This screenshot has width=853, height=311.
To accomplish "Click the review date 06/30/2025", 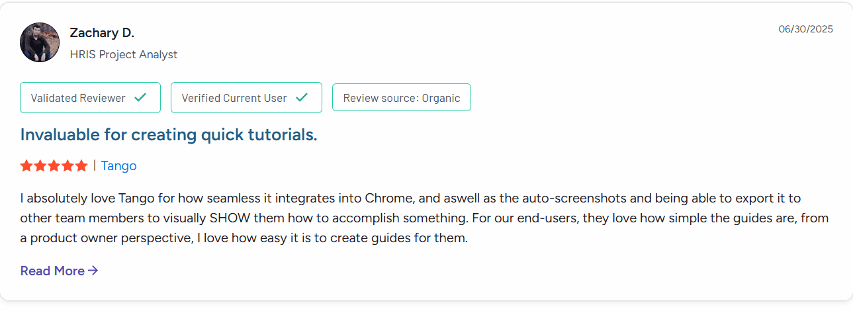I will (805, 29).
